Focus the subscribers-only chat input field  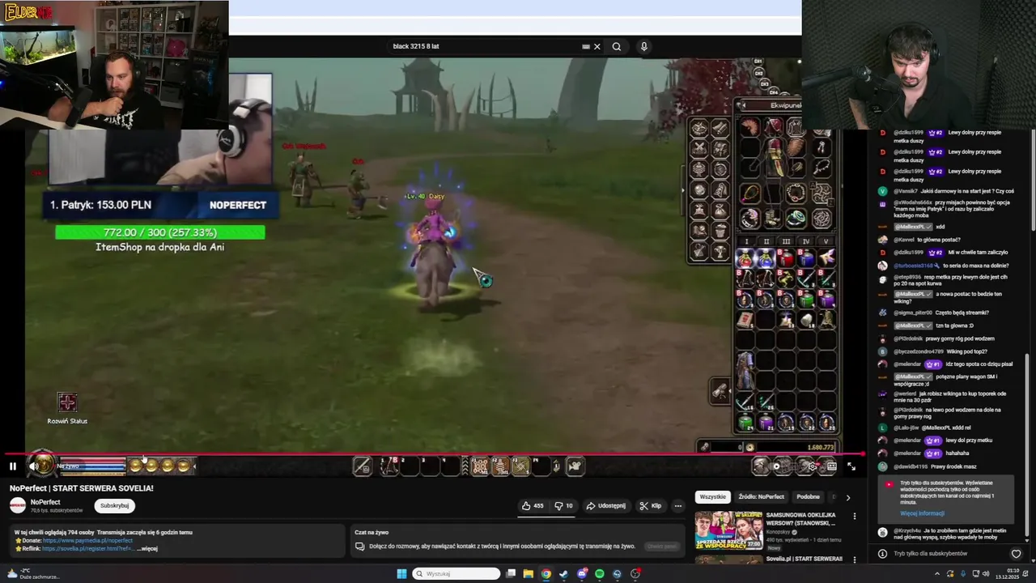(x=949, y=553)
